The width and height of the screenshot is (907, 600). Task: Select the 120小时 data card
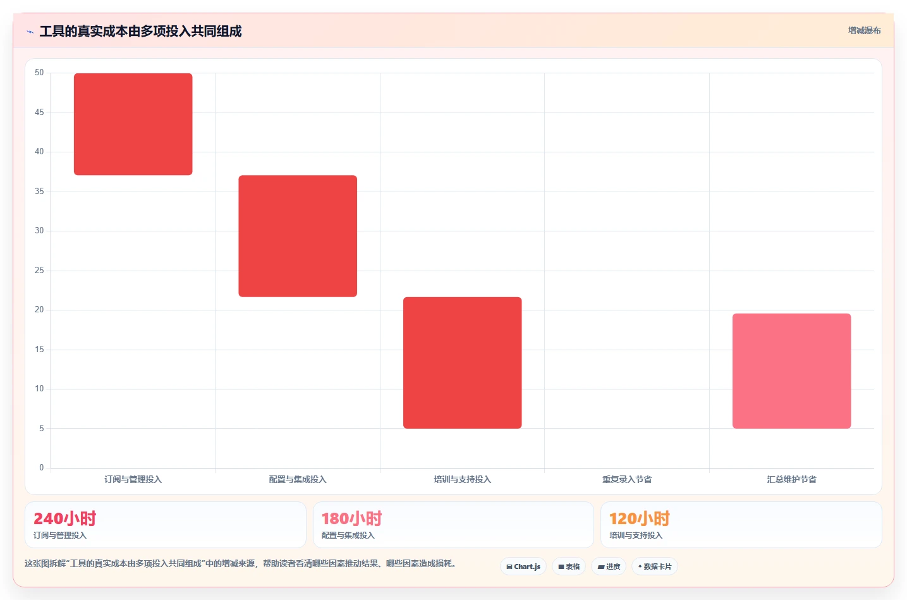[x=741, y=525]
